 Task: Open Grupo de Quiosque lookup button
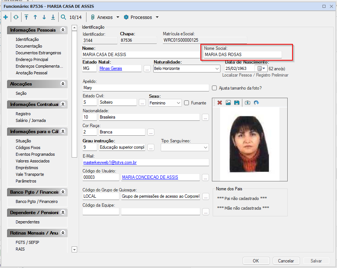coord(206,196)
